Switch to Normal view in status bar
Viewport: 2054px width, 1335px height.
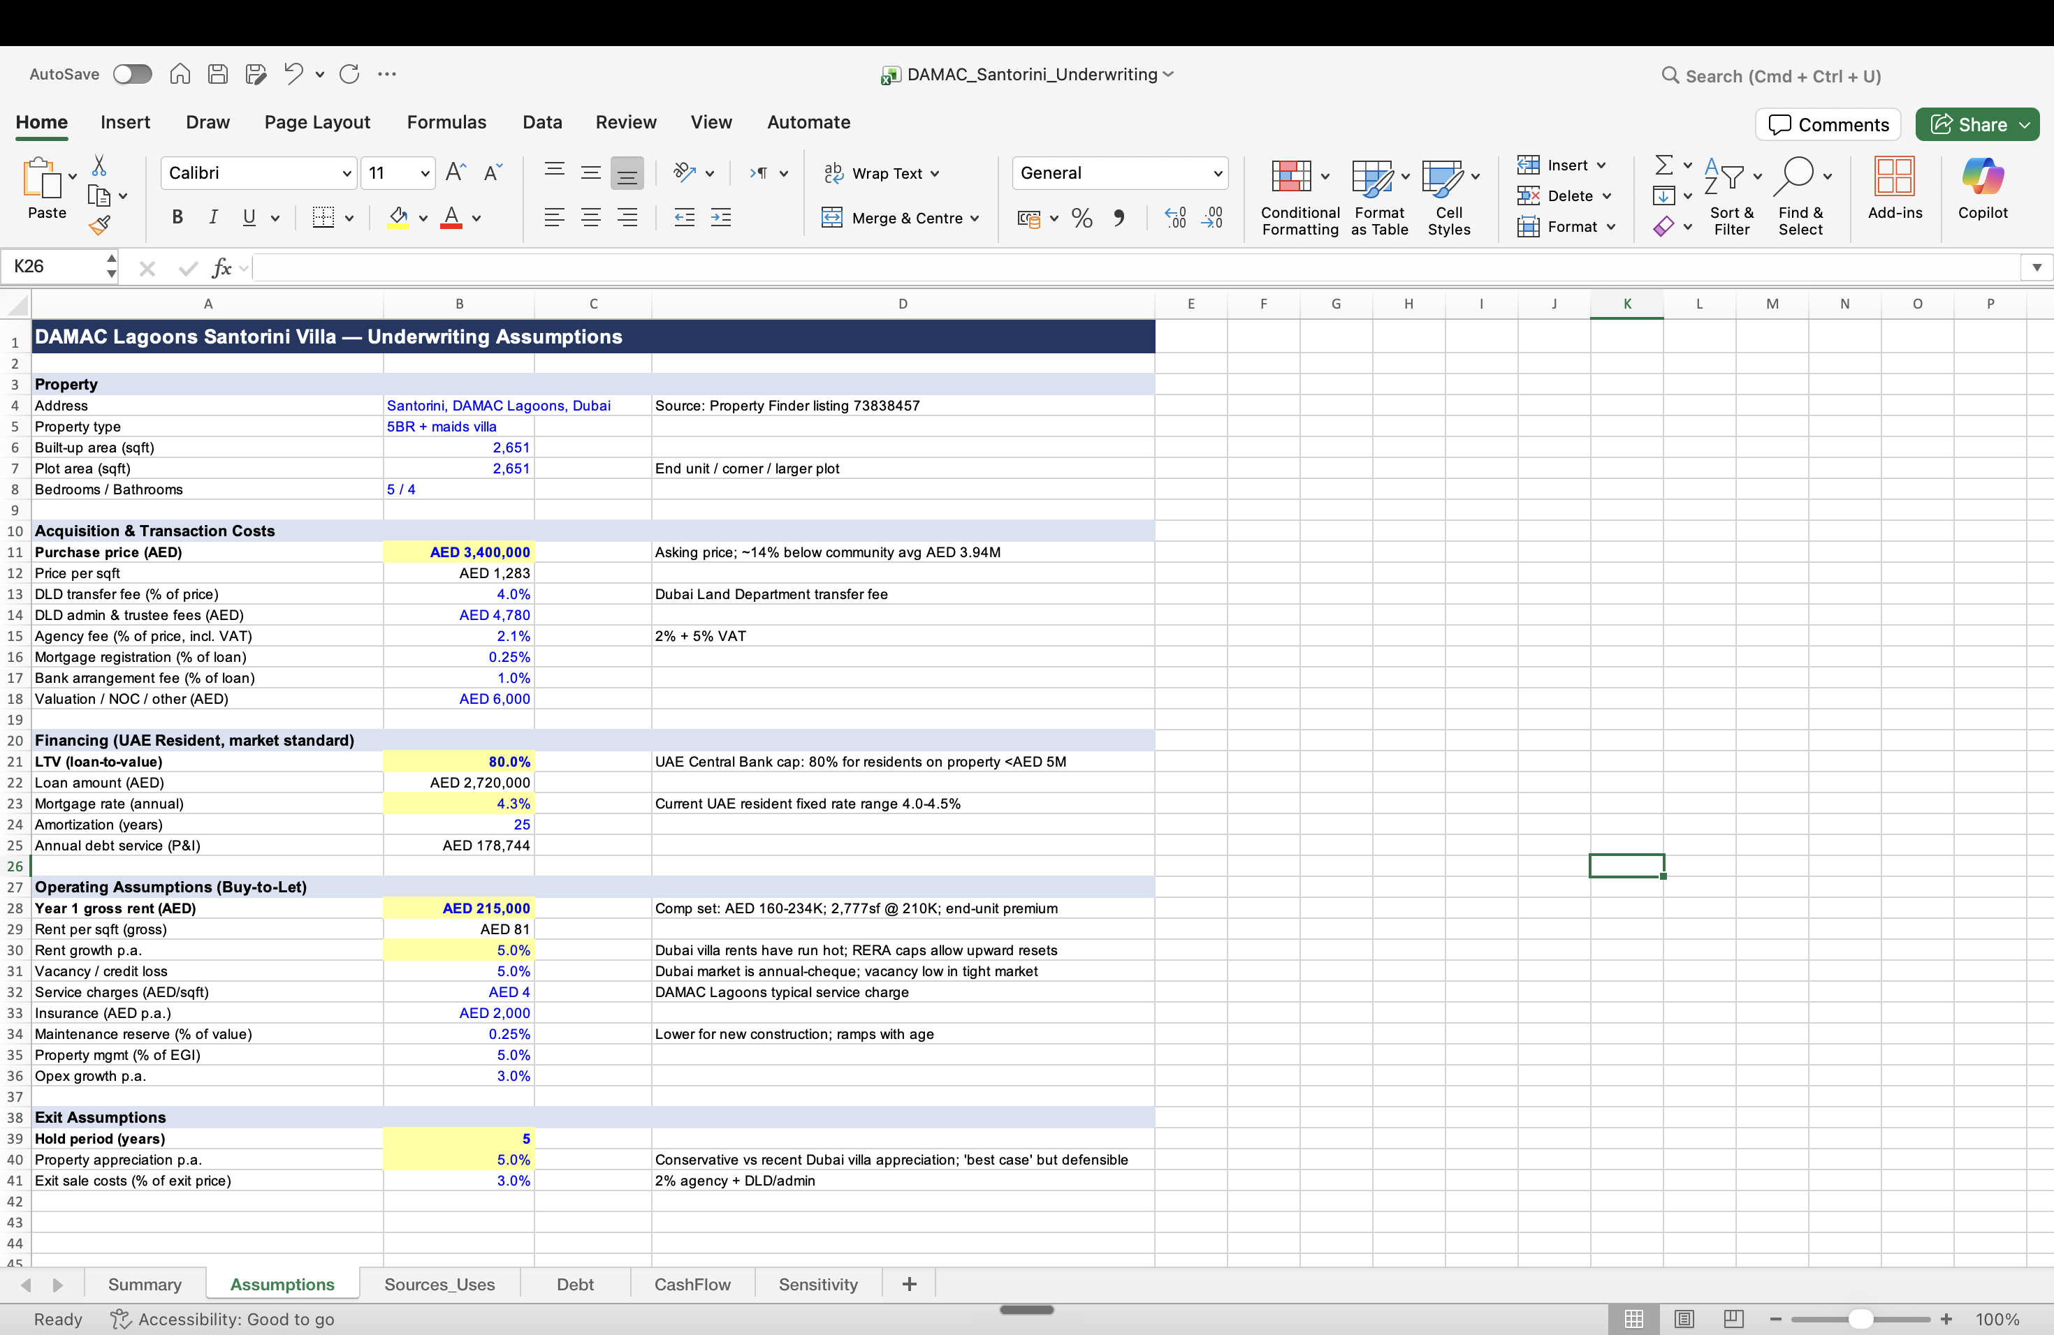click(1633, 1320)
